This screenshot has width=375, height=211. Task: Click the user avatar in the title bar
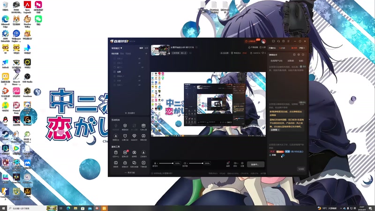tap(263, 41)
